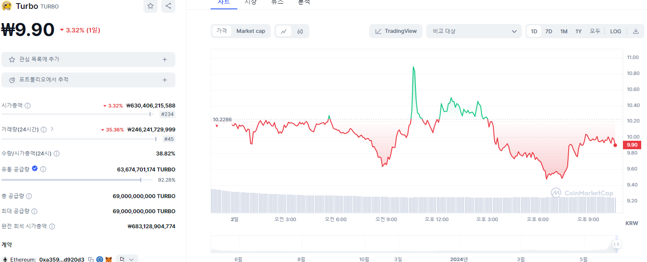Click the volume rank bar under 거래량
The image size is (647, 262).
tap(80, 139)
